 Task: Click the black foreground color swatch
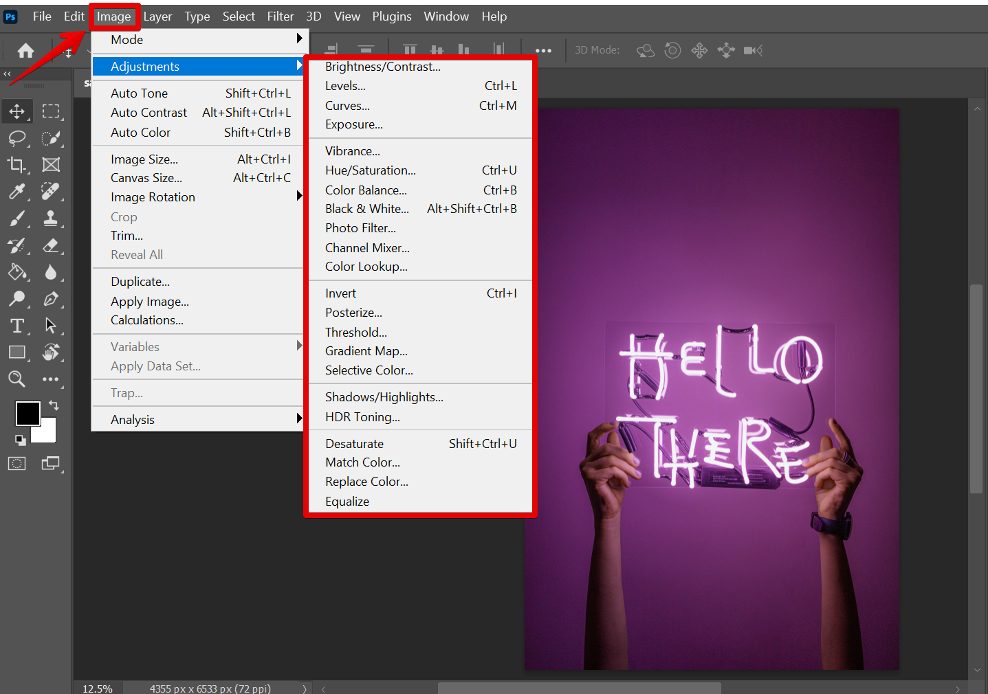[x=26, y=412]
